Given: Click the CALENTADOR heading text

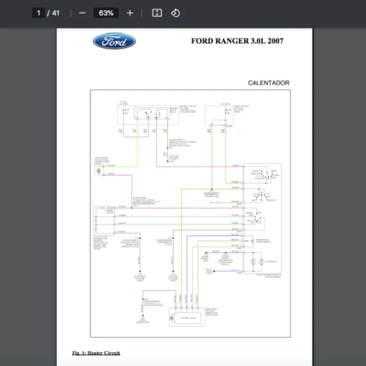Looking at the screenshot, I should 268,83.
